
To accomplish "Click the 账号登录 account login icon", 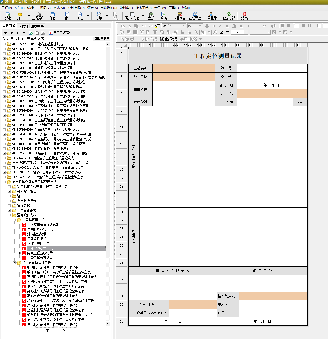I will pyautogui.click(x=211, y=16).
